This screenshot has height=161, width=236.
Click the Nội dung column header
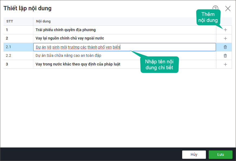(x=43, y=21)
